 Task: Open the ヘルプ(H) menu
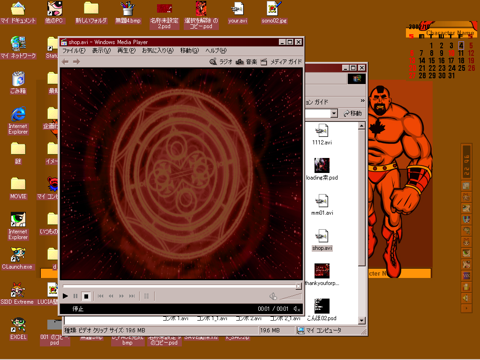pyautogui.click(x=216, y=51)
